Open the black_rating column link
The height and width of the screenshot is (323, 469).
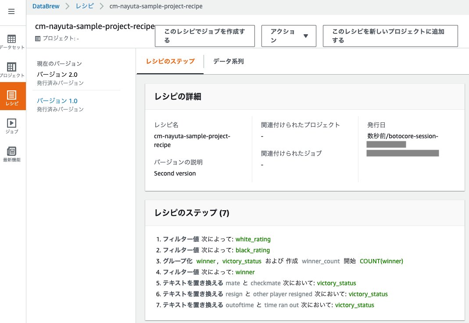(x=253, y=250)
